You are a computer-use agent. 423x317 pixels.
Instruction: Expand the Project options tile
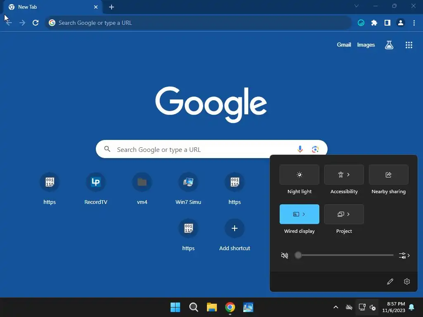pyautogui.click(x=344, y=214)
